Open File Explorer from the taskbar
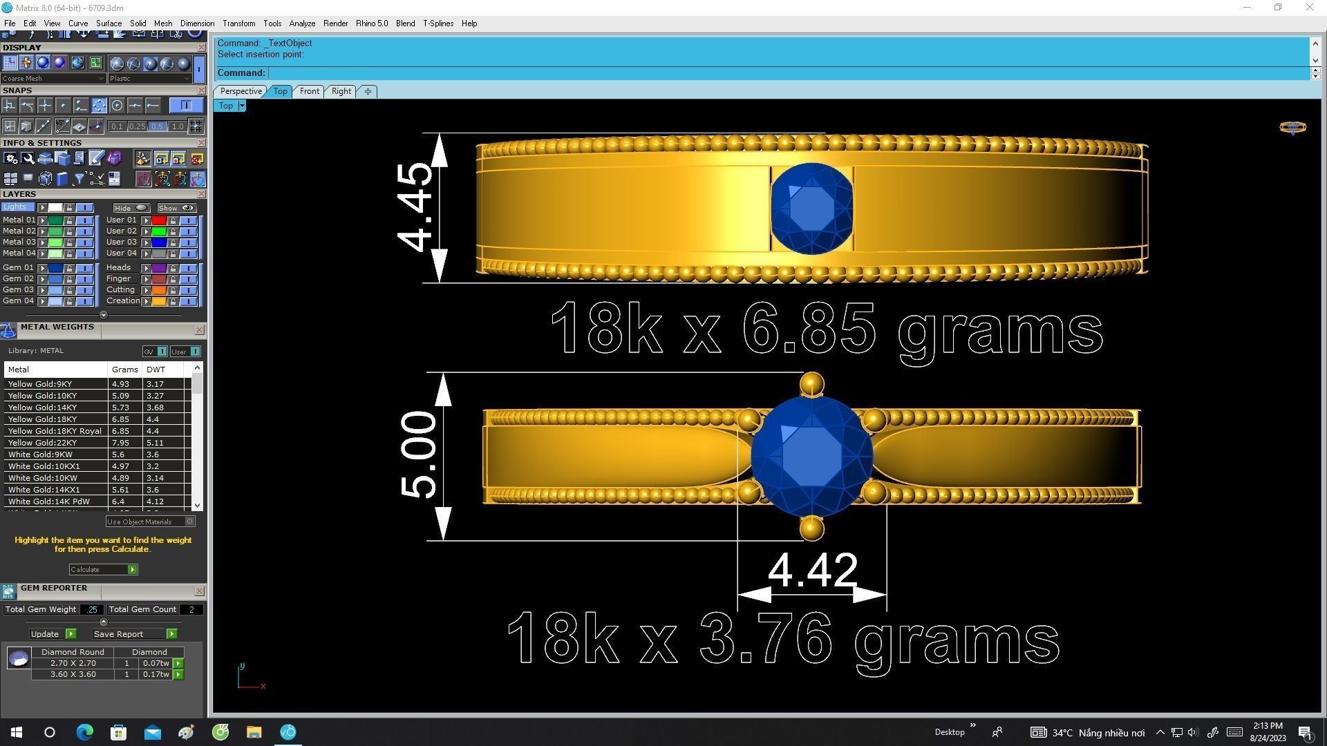The width and height of the screenshot is (1327, 746). point(254,732)
